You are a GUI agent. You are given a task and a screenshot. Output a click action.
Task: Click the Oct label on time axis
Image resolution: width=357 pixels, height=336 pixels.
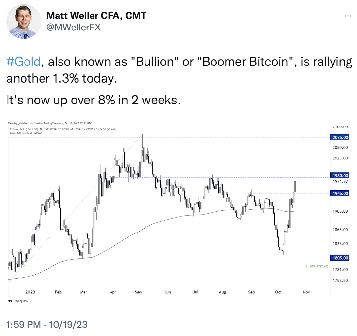pos(278,292)
